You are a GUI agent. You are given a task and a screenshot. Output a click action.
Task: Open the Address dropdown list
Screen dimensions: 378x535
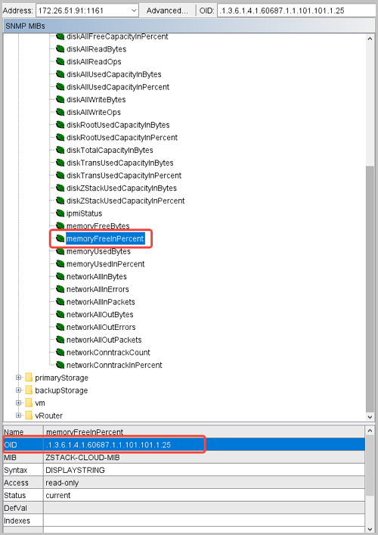pos(134,11)
